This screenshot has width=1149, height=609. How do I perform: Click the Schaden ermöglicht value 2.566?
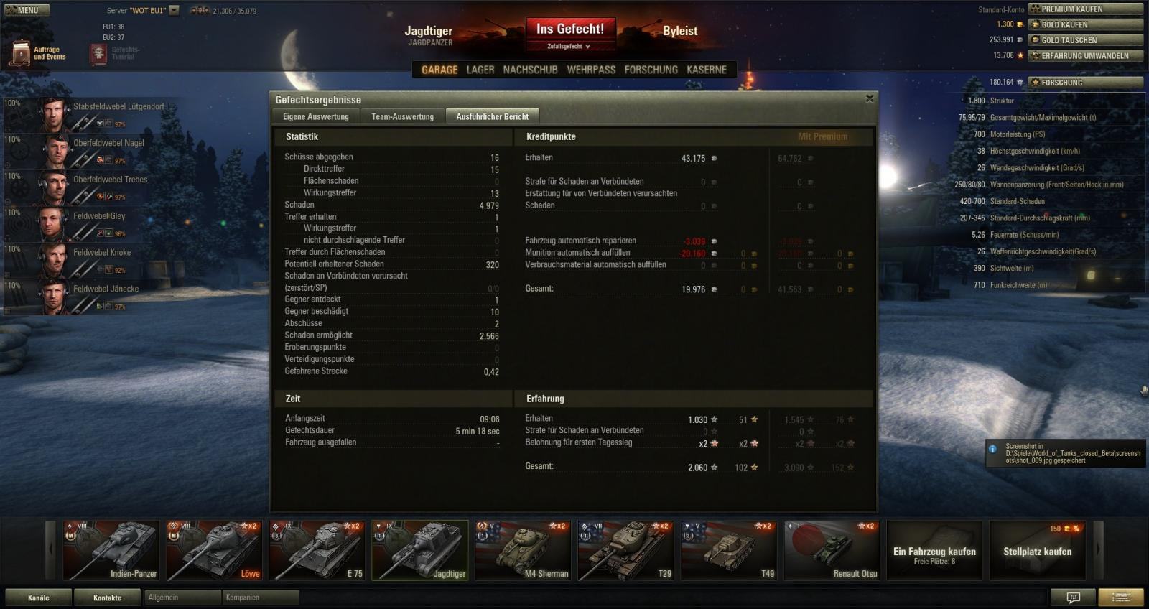[x=489, y=336]
